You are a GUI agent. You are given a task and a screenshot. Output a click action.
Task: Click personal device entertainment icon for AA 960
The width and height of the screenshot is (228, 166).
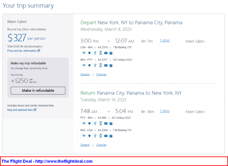tap(101, 123)
